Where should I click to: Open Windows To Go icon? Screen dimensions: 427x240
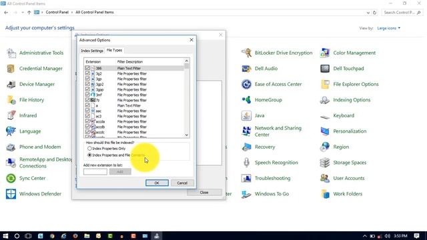point(246,194)
